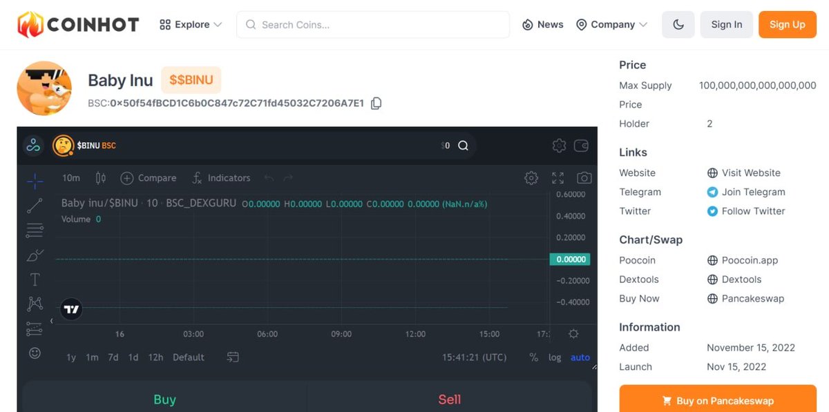Select the crosshair cursor tool
The image size is (829, 412).
pyautogui.click(x=35, y=182)
